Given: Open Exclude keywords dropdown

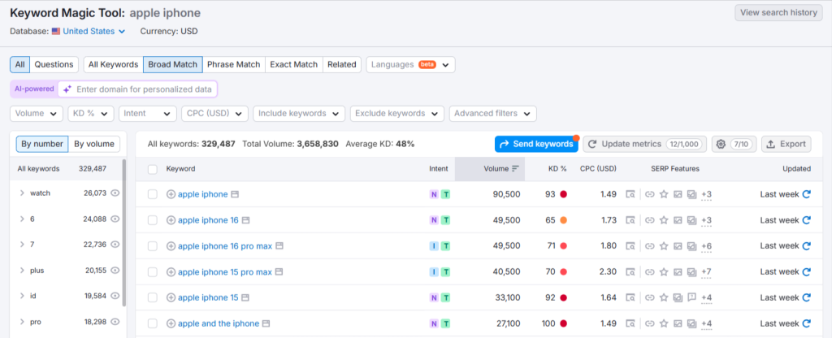Looking at the screenshot, I should click(x=397, y=114).
